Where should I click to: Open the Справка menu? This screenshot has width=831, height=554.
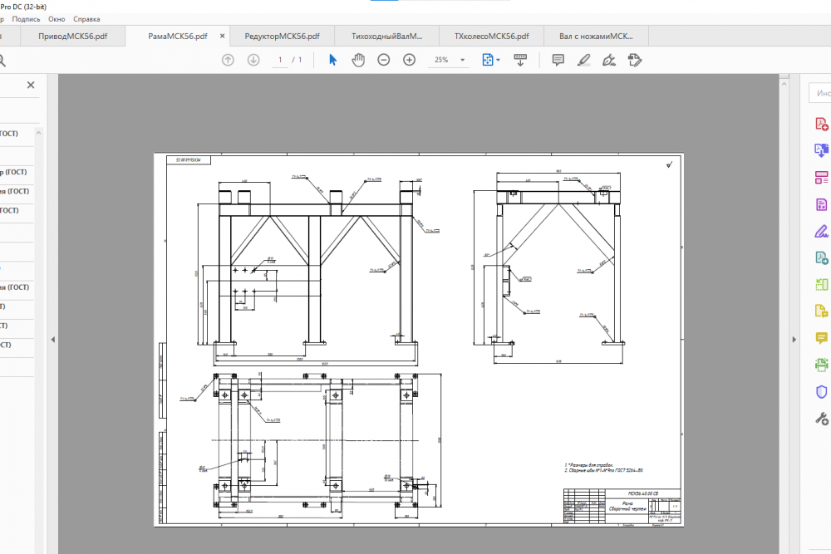click(86, 18)
